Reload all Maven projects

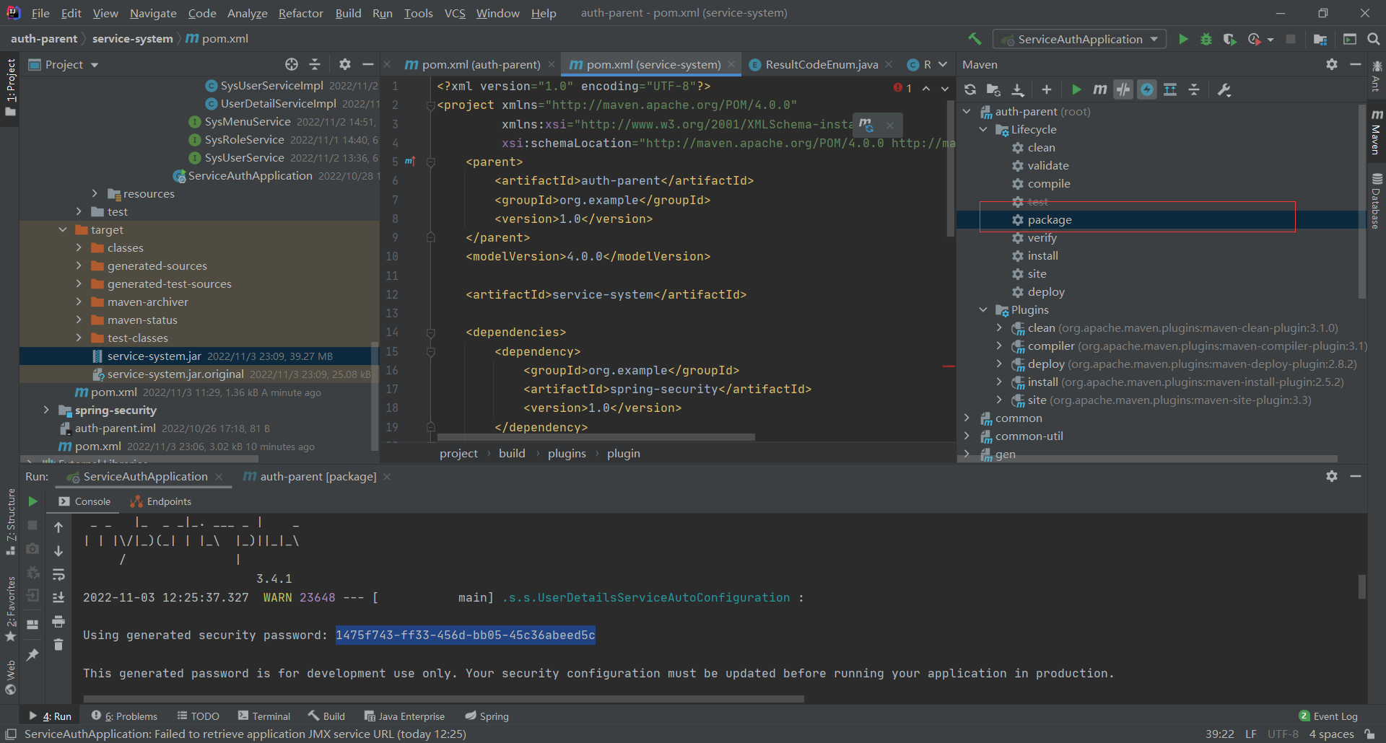pos(970,89)
